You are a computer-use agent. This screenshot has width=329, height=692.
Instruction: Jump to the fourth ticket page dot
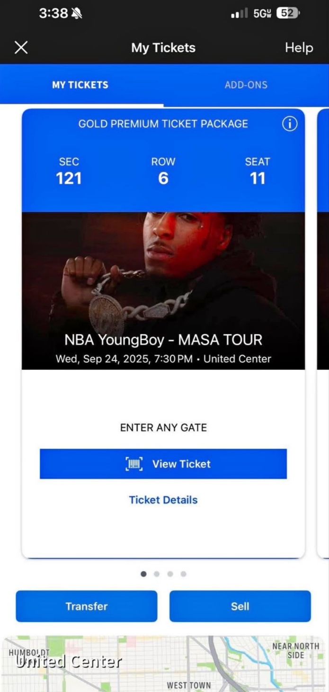[183, 574]
